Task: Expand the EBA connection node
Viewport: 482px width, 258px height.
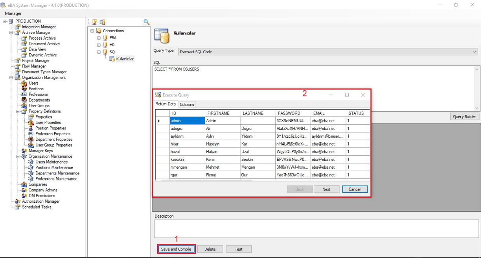Action: pos(99,38)
